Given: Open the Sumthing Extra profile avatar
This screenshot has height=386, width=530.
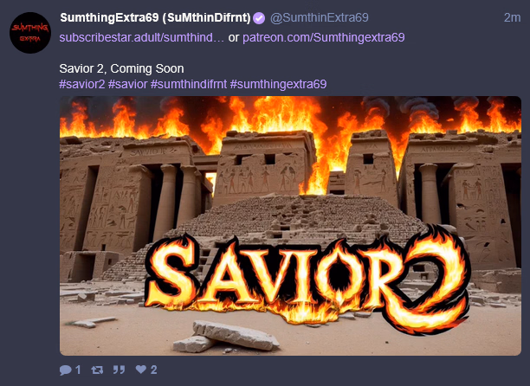Looking at the screenshot, I should [30, 33].
